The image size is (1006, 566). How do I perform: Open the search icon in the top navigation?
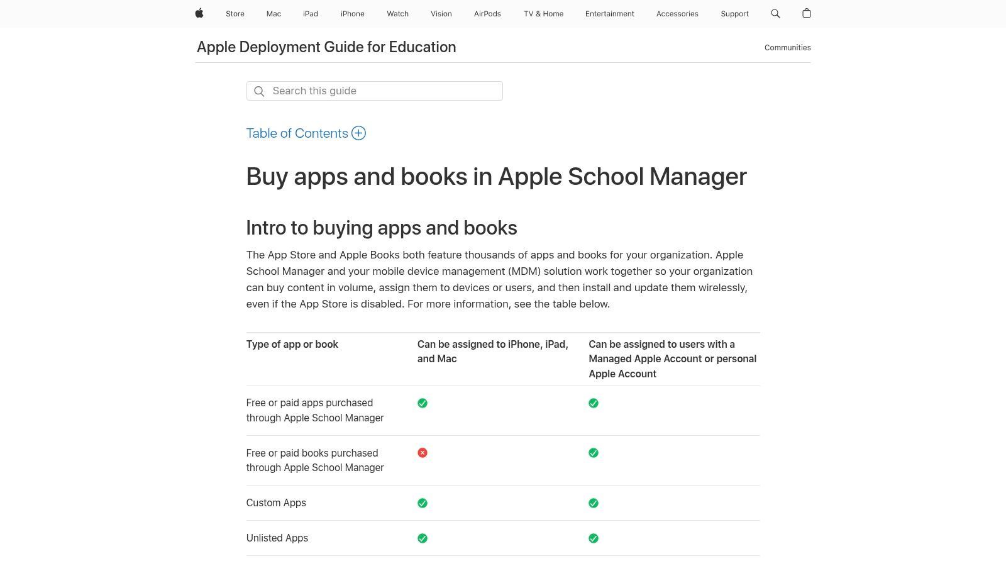pyautogui.click(x=775, y=13)
